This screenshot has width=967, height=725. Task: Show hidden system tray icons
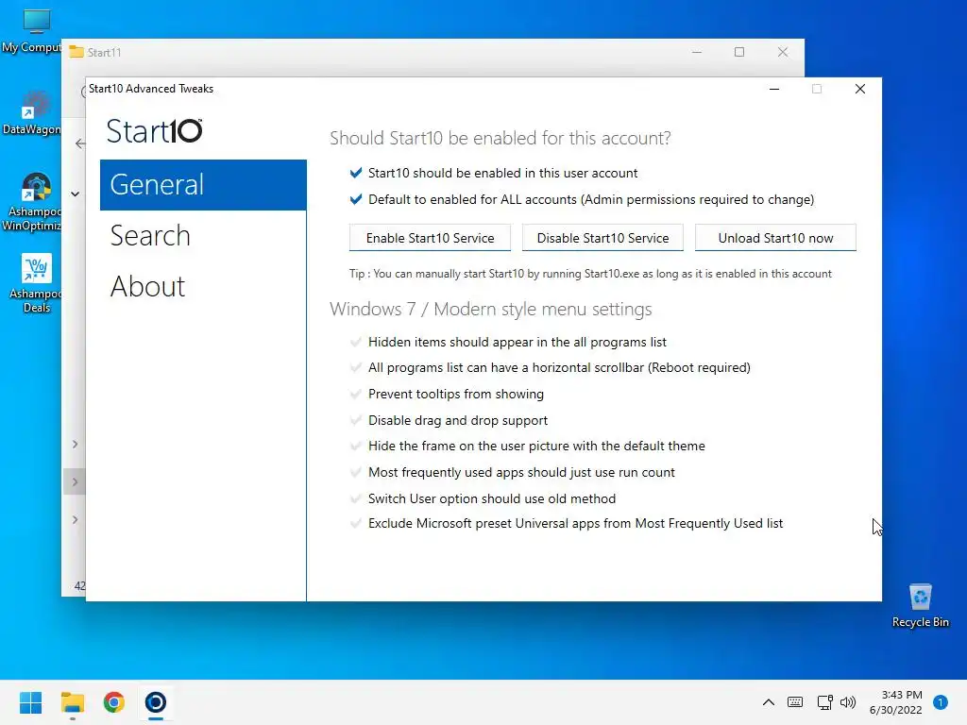pos(769,702)
